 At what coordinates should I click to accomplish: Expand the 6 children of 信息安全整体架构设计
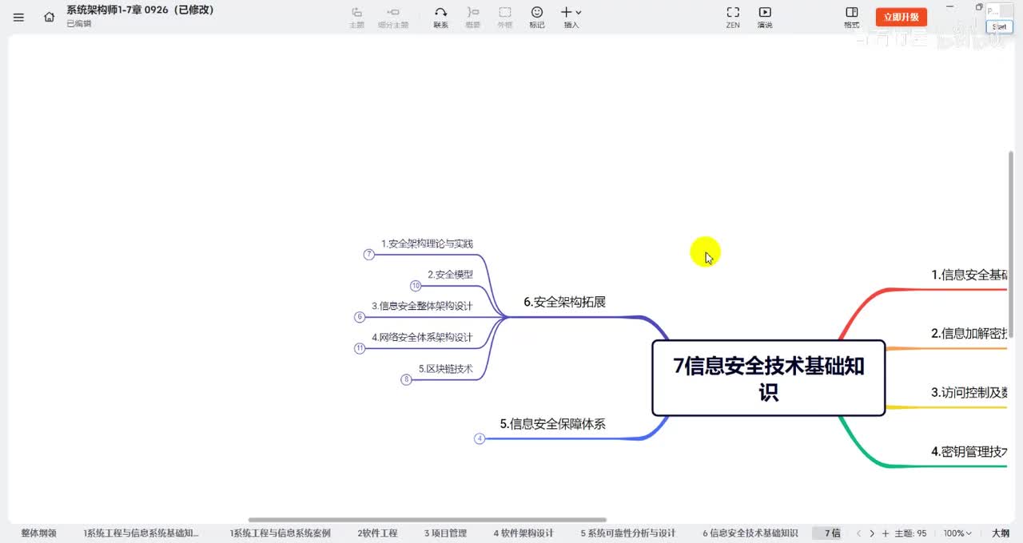360,317
